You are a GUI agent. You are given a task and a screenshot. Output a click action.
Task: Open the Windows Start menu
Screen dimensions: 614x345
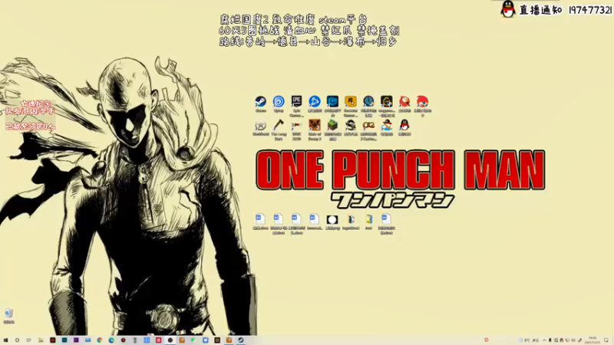click(5, 340)
